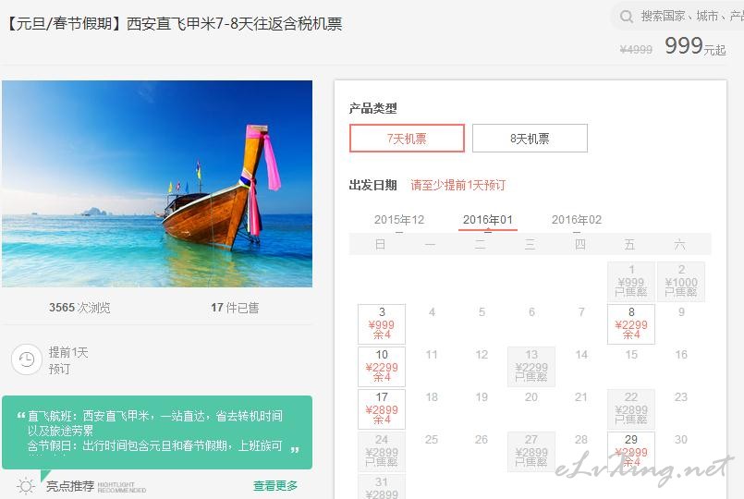
Task: Click the beach longtail boat photo
Action: 157,184
